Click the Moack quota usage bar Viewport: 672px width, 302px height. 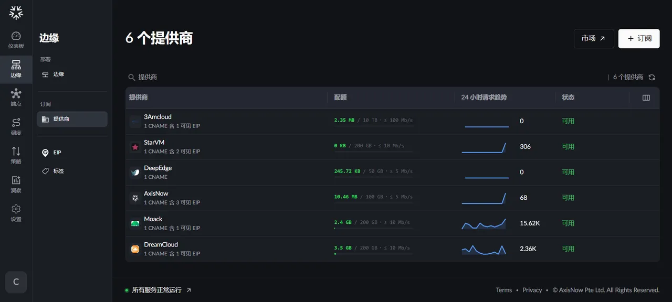374,228
